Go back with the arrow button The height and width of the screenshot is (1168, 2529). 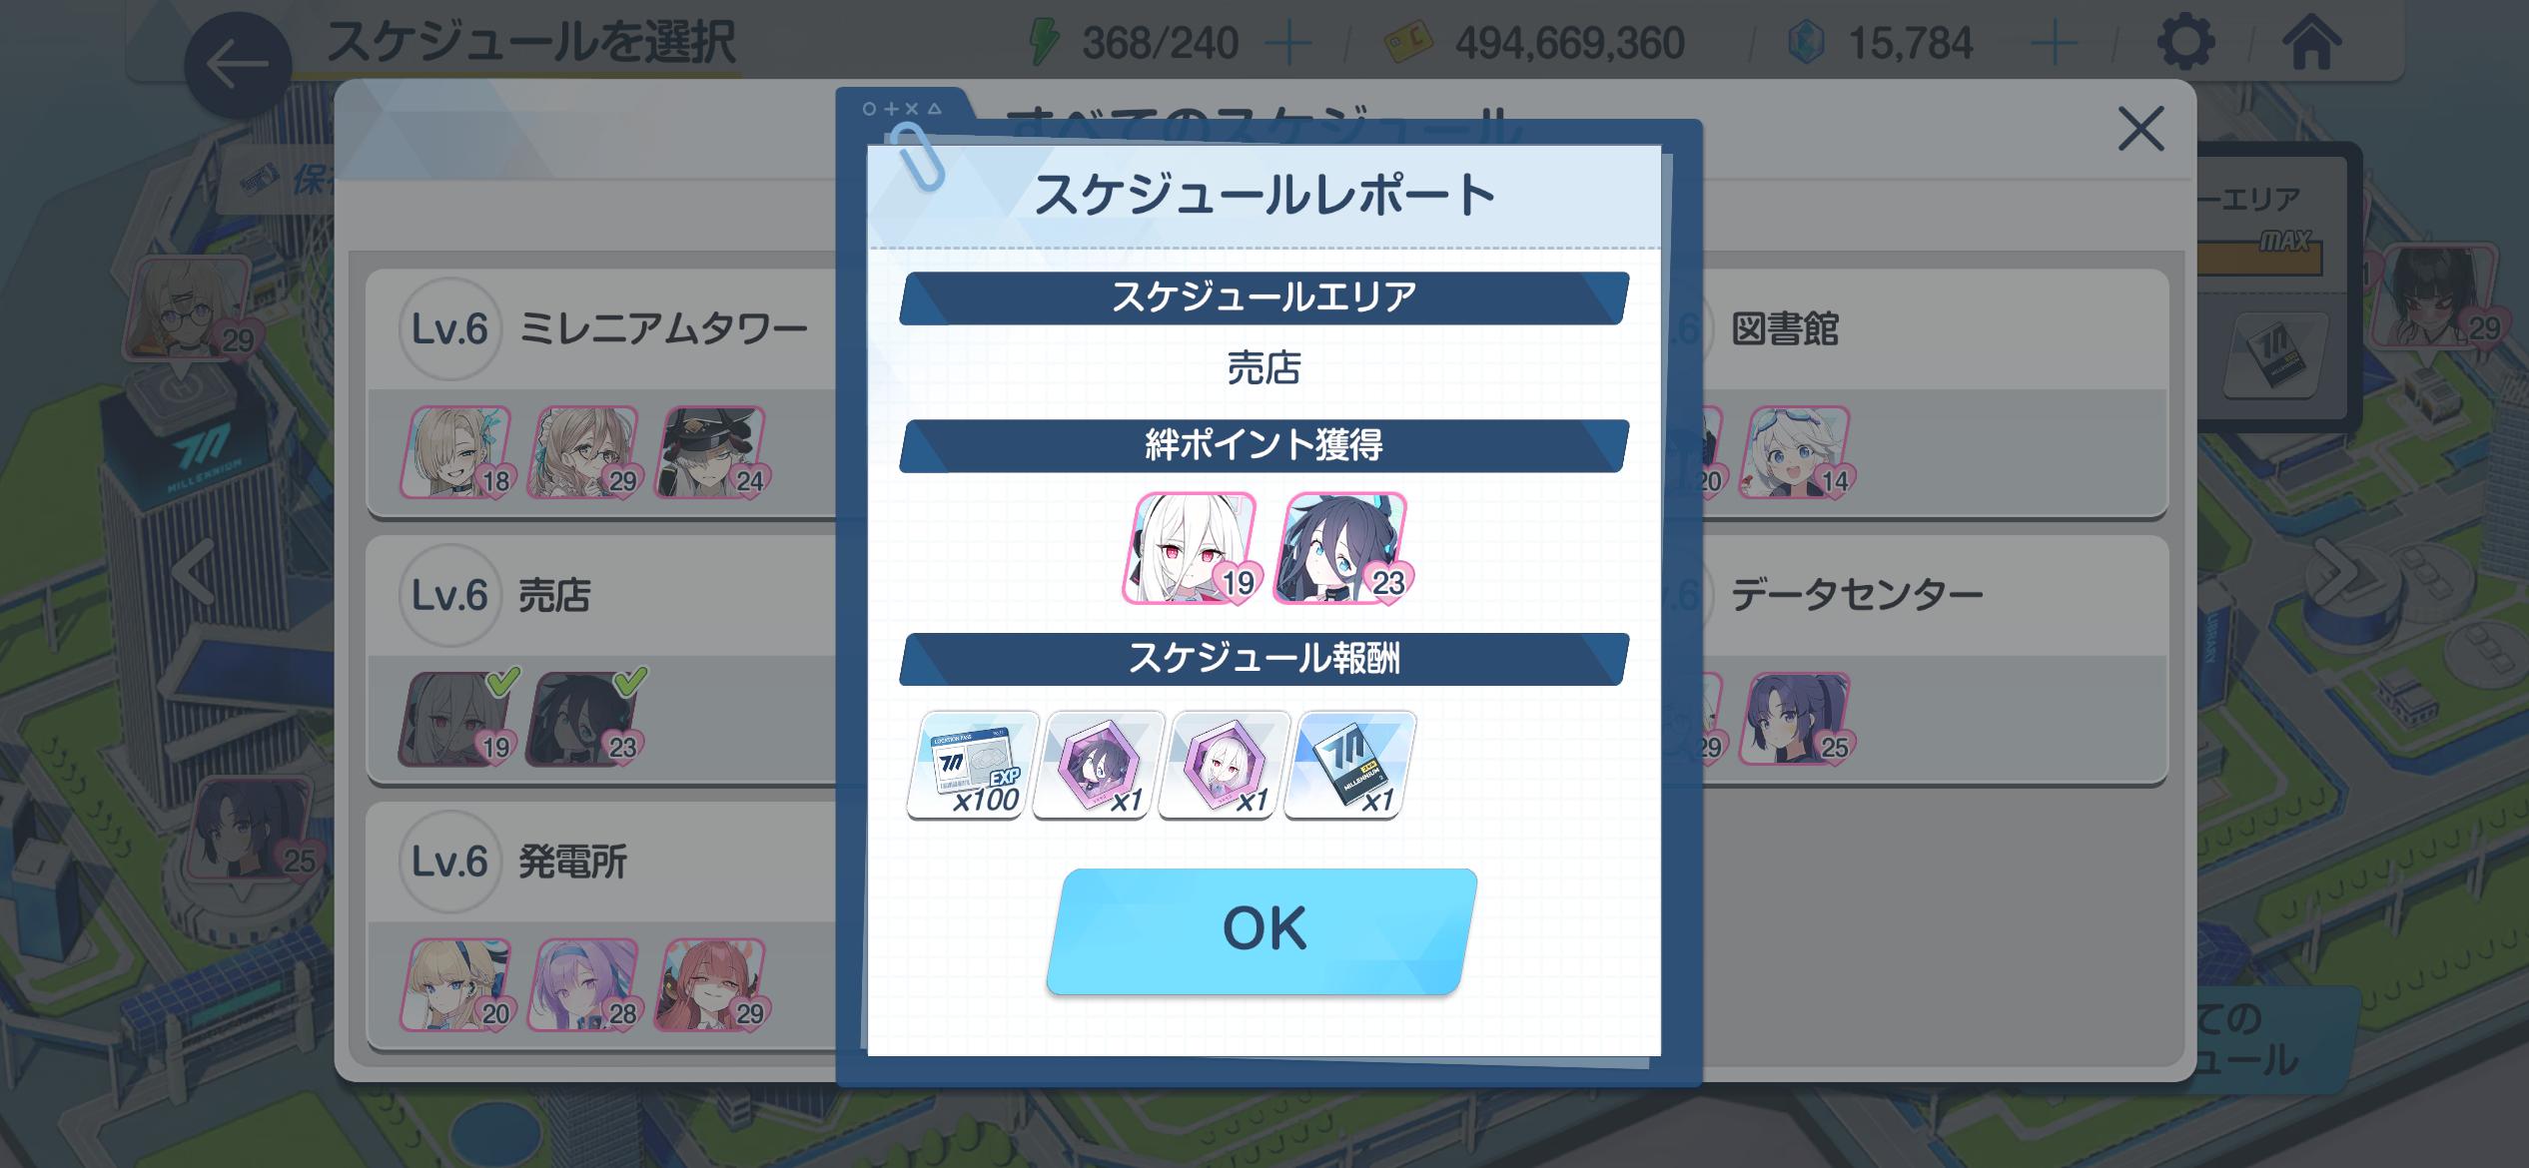tap(239, 66)
